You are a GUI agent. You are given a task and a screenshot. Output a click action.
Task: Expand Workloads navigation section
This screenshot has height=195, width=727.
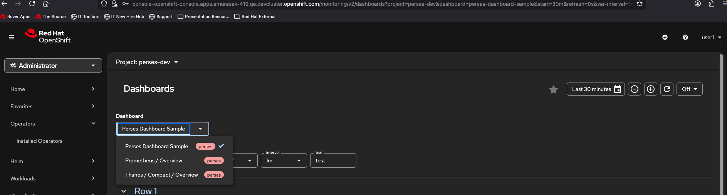click(53, 178)
